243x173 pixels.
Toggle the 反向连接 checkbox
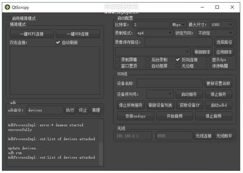click(x=178, y=60)
